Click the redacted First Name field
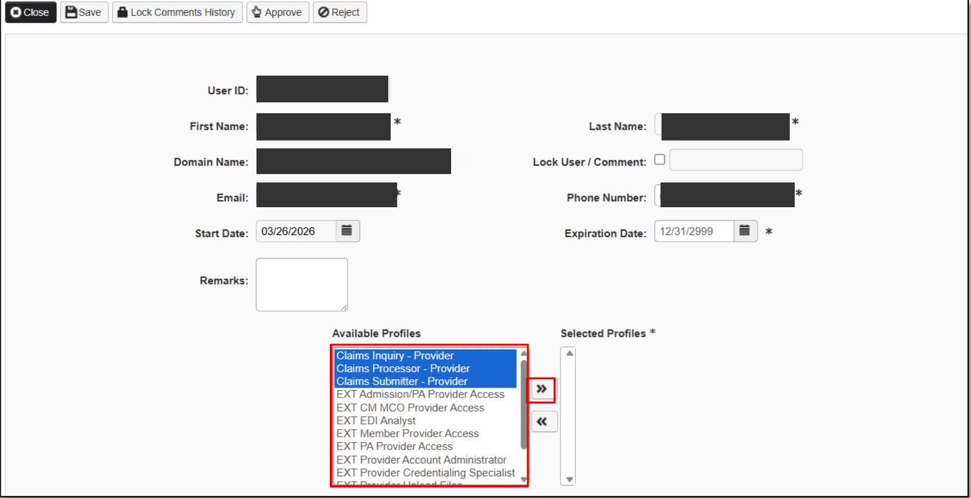Image resolution: width=971 pixels, height=498 pixels. (323, 126)
